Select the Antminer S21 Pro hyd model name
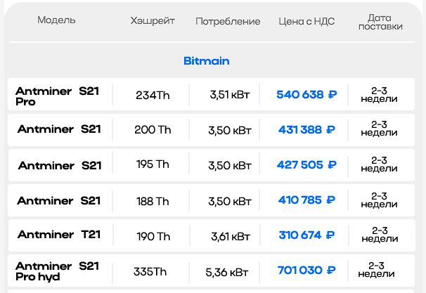 58,271
